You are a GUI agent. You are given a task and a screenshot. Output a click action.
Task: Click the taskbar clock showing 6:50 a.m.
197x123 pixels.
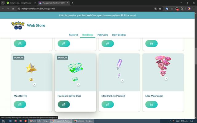pos(184,121)
